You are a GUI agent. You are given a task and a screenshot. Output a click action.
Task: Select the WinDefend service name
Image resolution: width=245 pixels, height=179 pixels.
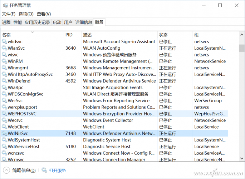tap(19, 81)
